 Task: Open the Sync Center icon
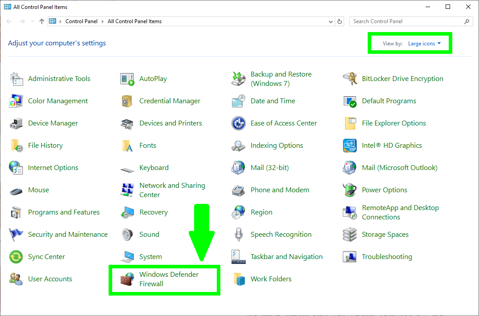point(16,257)
